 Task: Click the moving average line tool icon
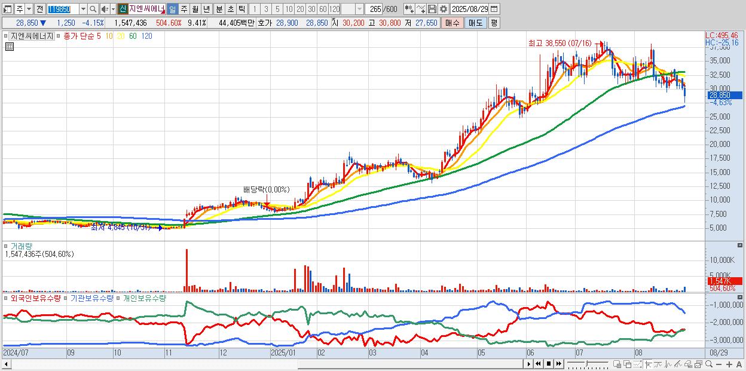pos(658,364)
